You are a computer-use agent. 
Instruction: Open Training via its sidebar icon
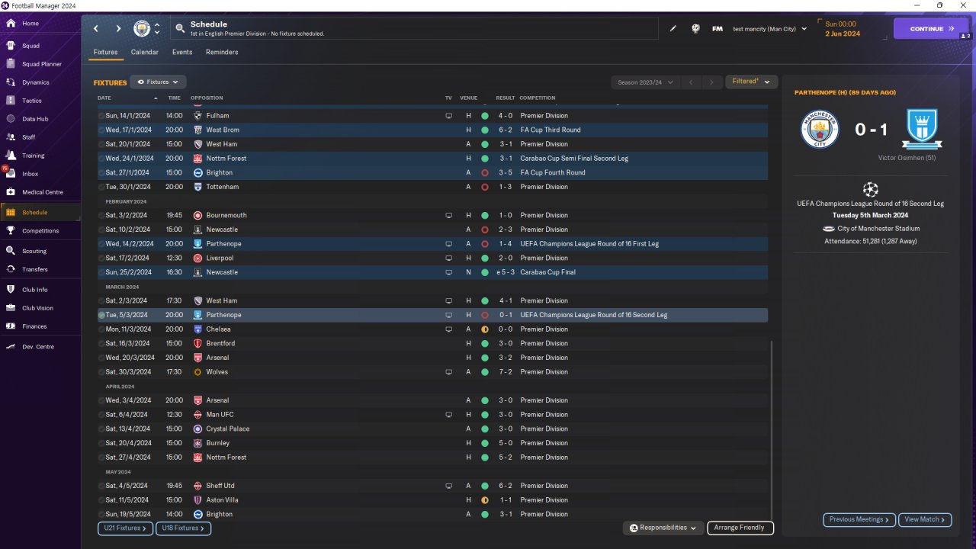pos(11,156)
